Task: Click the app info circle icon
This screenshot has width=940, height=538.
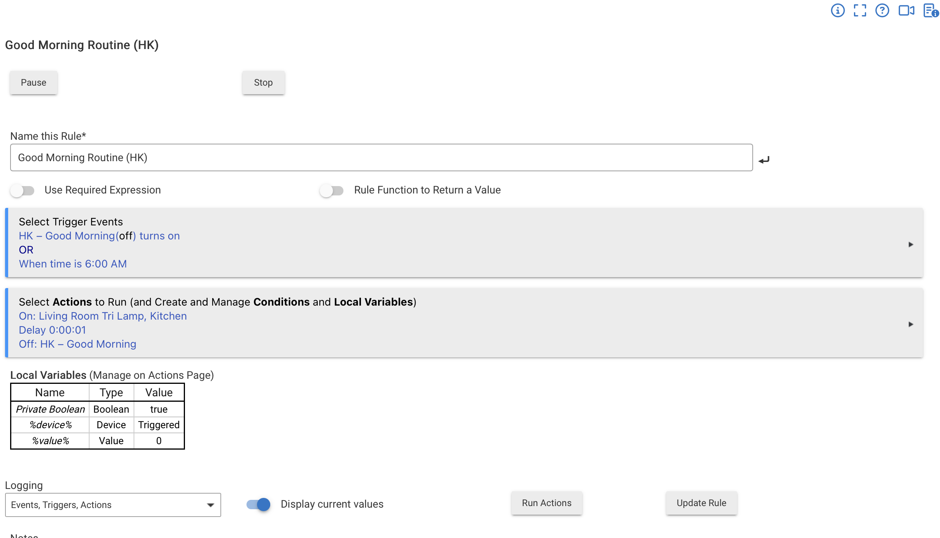Action: [x=838, y=11]
